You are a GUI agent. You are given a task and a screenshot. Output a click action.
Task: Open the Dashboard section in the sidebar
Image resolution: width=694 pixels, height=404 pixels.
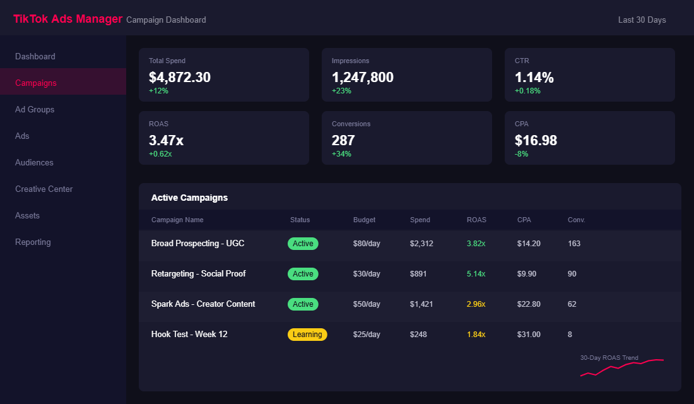(x=35, y=56)
